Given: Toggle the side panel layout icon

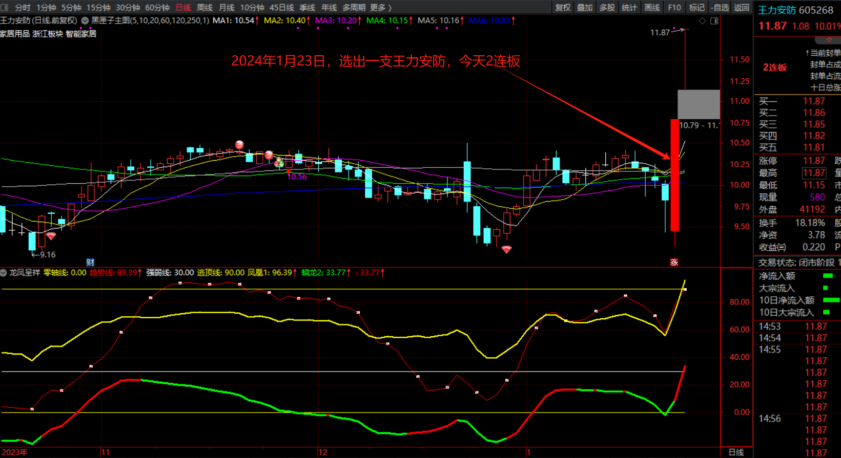Looking at the screenshot, I should 714,21.
